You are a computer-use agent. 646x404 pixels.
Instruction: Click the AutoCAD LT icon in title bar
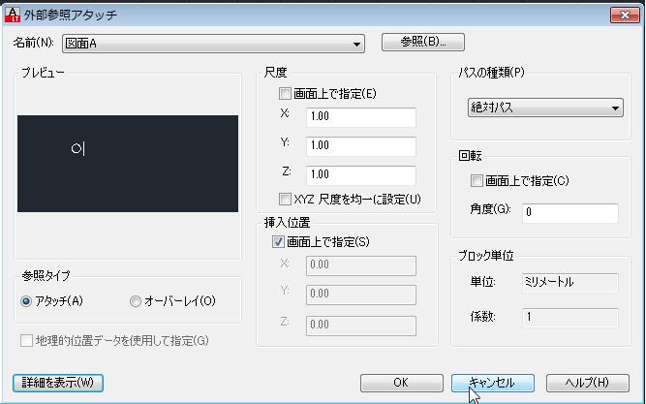(13, 15)
